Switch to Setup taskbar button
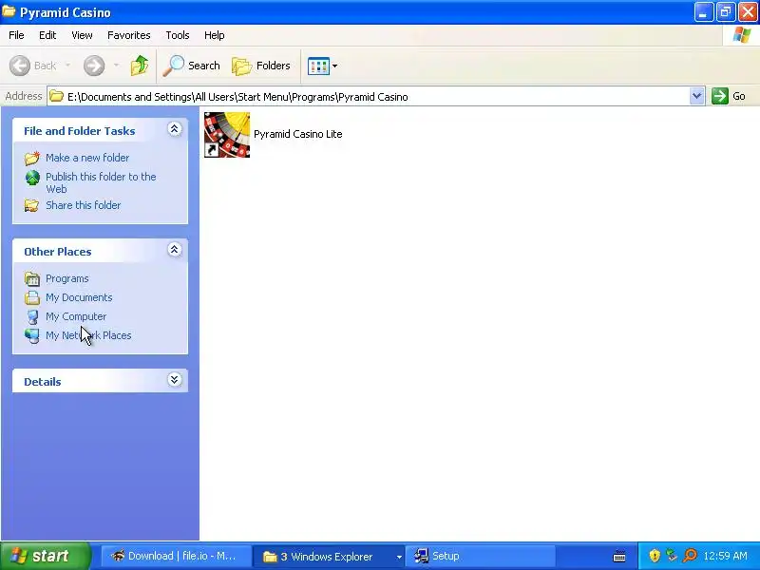The image size is (760, 570). tap(480, 556)
